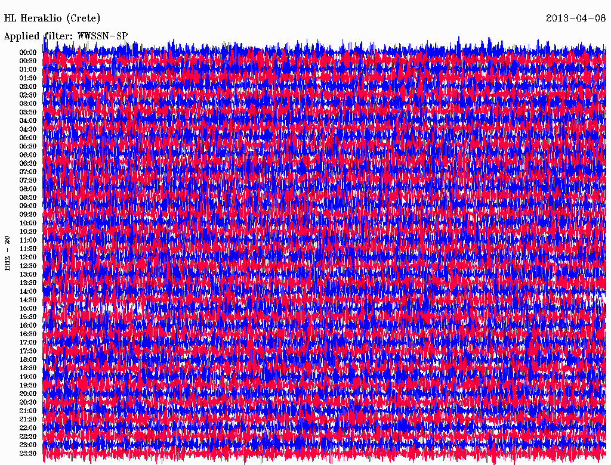Select the 12:00 time label
Image resolution: width=611 pixels, height=465 pixels.
[27, 257]
